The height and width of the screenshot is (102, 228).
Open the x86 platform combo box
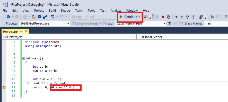coord(103,17)
